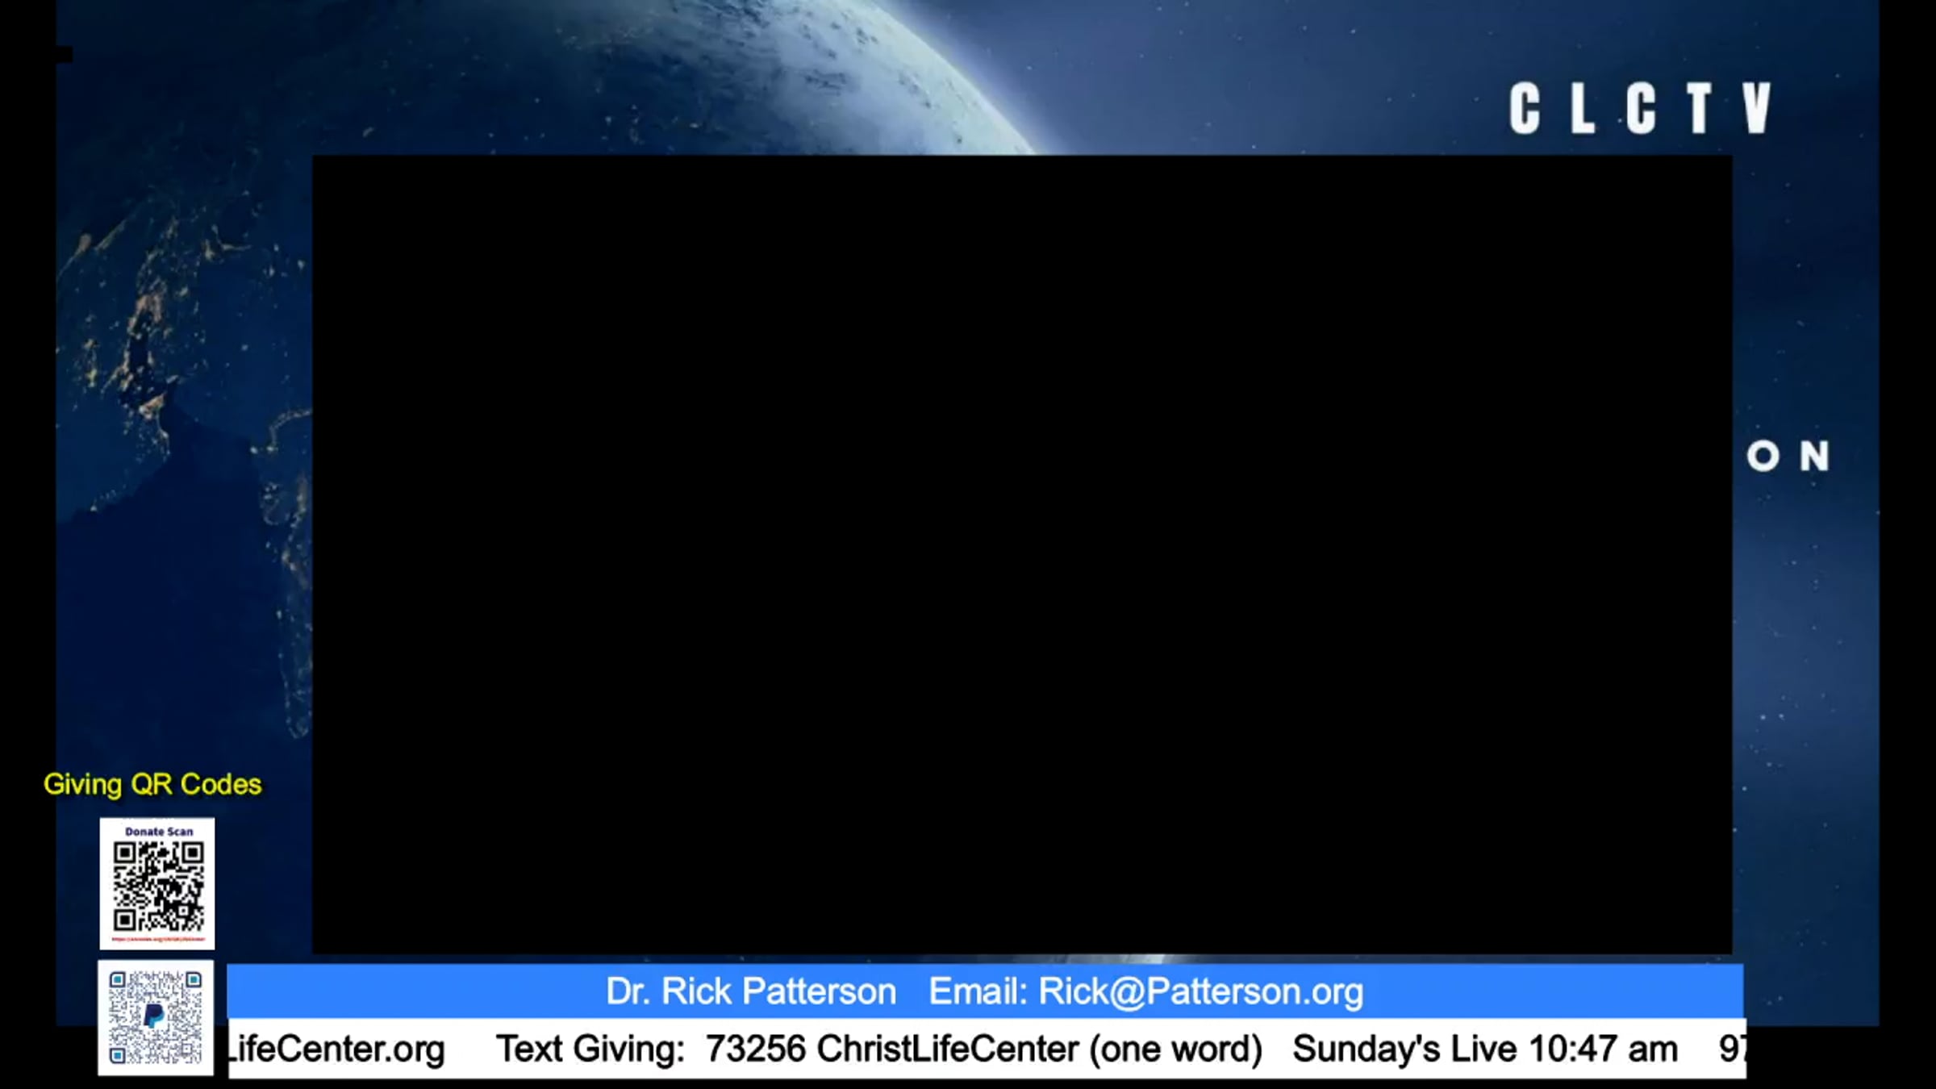The height and width of the screenshot is (1089, 1936).
Task: Click the top-left finder square of PayPal QR
Action: click(x=118, y=980)
